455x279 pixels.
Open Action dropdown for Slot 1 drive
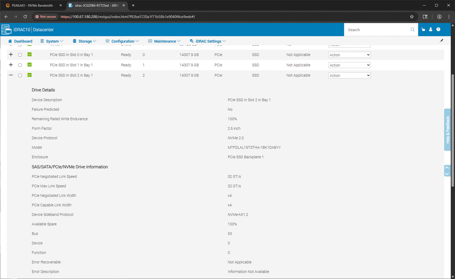(349, 65)
